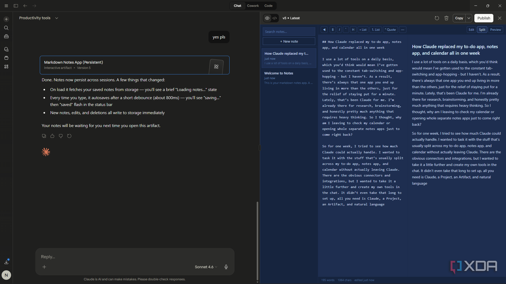This screenshot has height=284, width=506.
Task: Open the hamburger menu icon
Action: [6, 6]
